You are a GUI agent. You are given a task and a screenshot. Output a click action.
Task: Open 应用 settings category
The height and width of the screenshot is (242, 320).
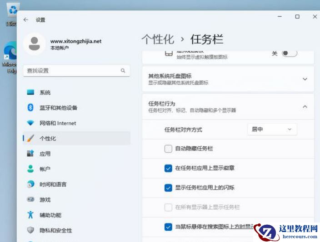pyautogui.click(x=77, y=154)
